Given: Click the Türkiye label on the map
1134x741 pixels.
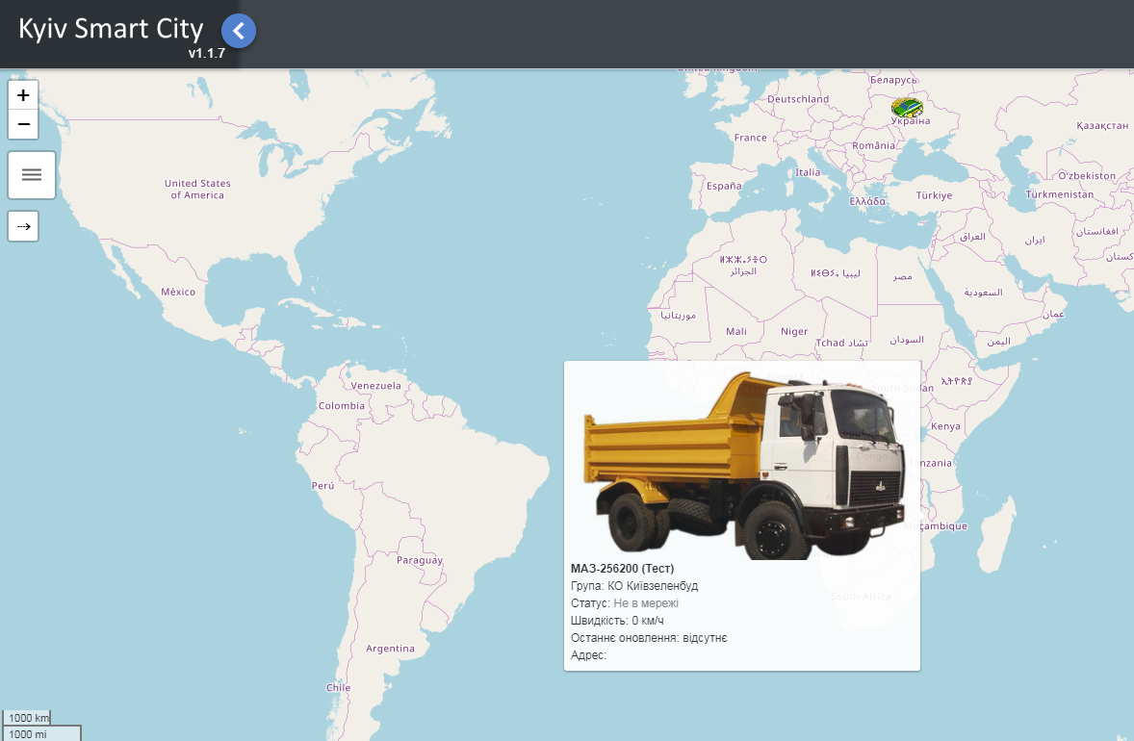Looking at the screenshot, I should [x=934, y=195].
